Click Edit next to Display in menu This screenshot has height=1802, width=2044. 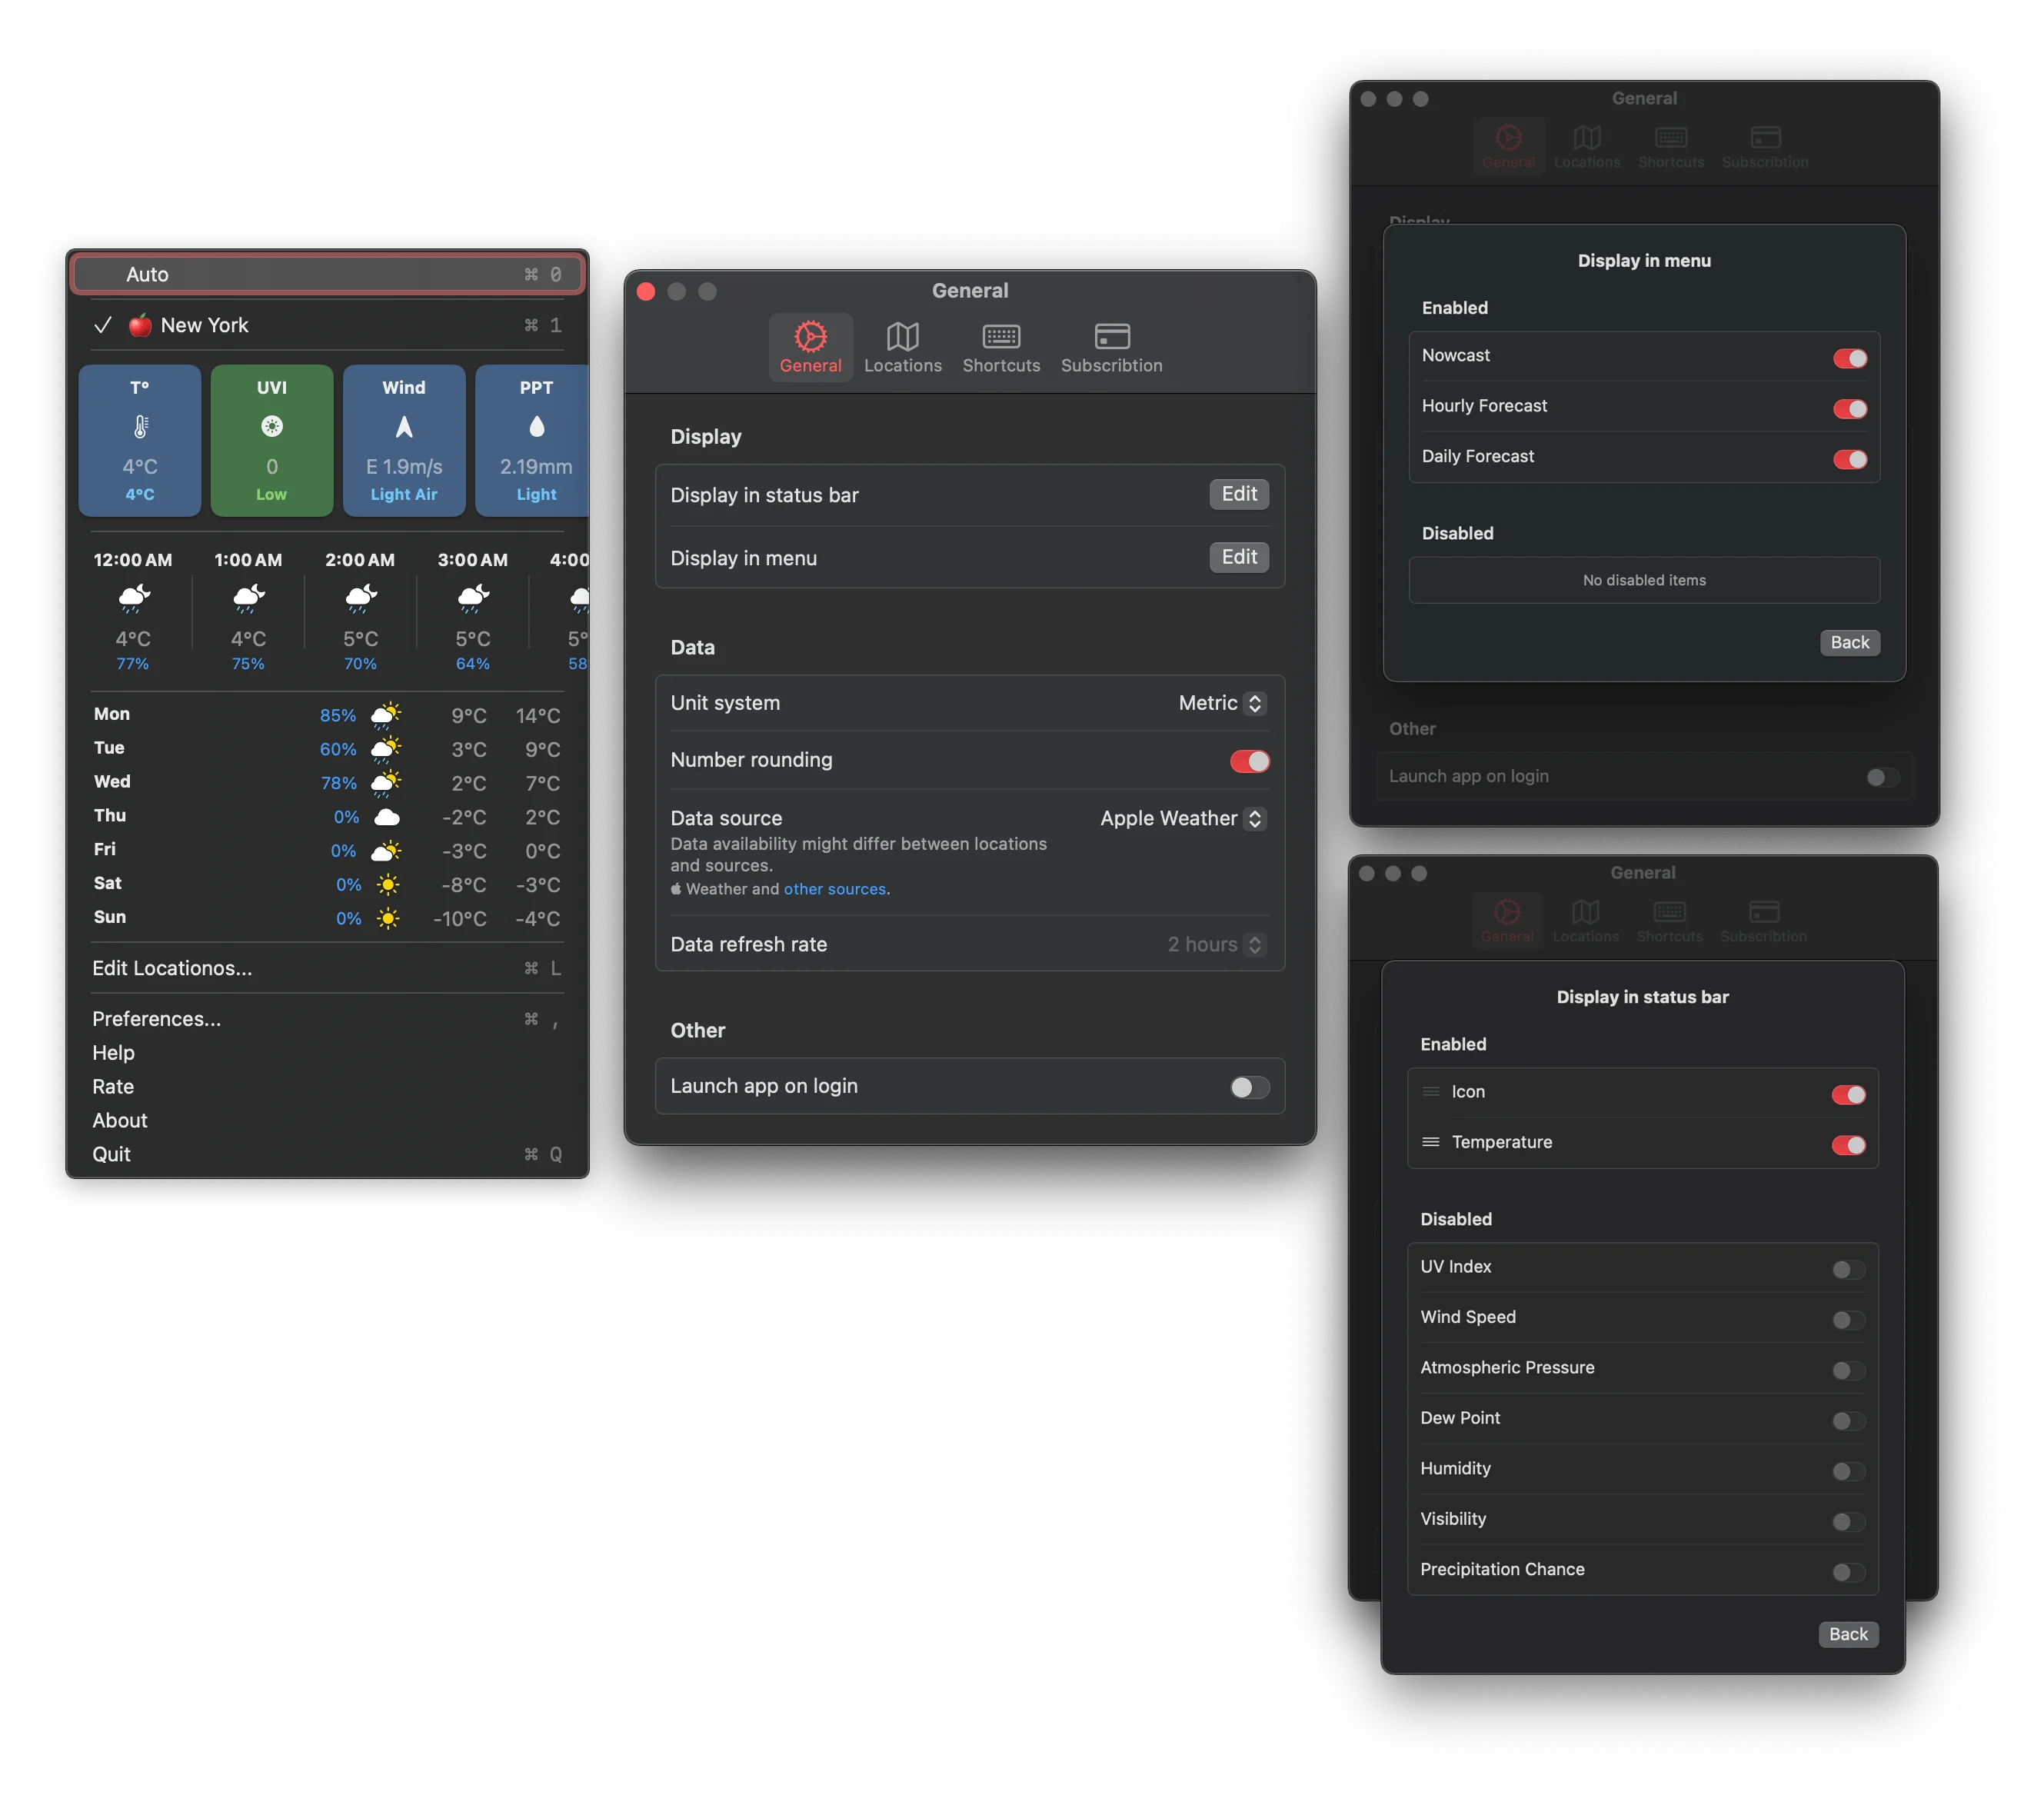(x=1239, y=557)
